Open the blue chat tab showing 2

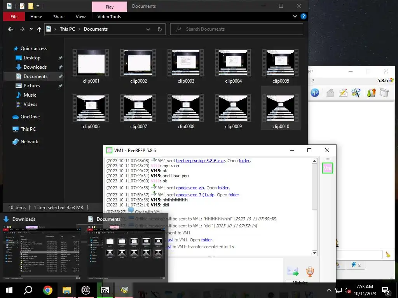coord(356,265)
